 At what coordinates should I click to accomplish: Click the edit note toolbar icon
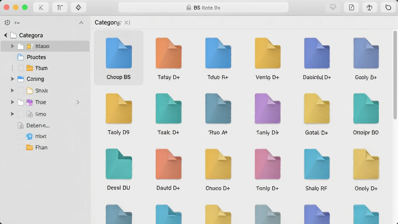(351, 8)
